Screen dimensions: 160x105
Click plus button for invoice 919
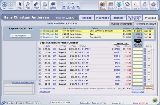tap(145, 70)
